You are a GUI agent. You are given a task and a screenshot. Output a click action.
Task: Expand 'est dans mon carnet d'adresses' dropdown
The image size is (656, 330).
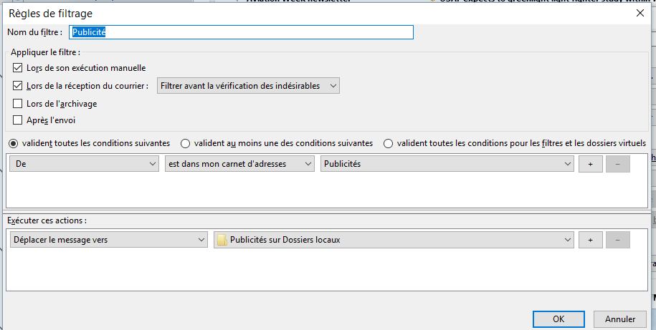tap(239, 164)
